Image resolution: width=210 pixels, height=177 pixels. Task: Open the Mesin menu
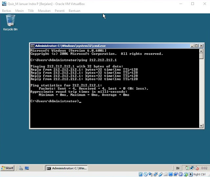coord(19,11)
